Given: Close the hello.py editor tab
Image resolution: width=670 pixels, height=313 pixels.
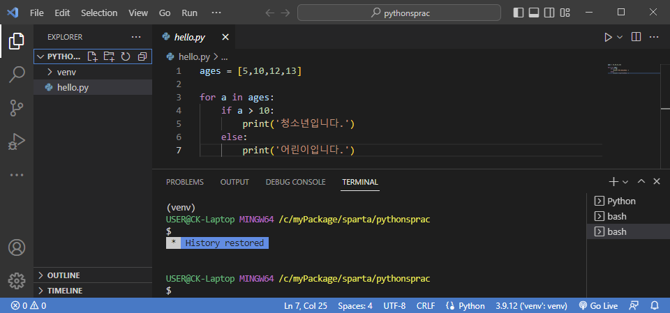Looking at the screenshot, I should pos(225,37).
